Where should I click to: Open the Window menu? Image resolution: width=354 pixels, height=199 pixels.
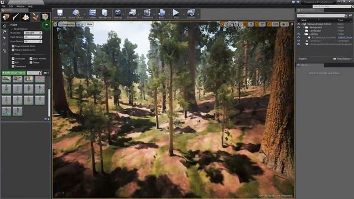(20, 6)
